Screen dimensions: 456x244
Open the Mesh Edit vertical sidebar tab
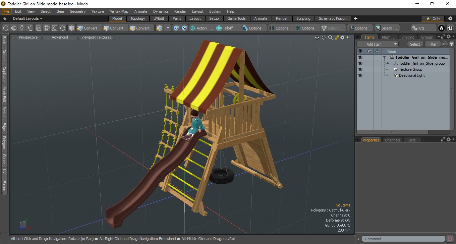(4, 95)
